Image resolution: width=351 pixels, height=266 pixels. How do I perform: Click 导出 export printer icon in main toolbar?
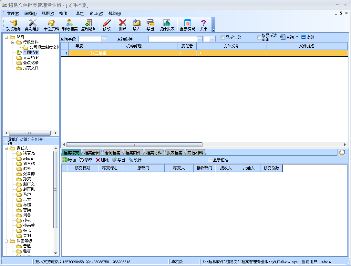click(x=150, y=25)
